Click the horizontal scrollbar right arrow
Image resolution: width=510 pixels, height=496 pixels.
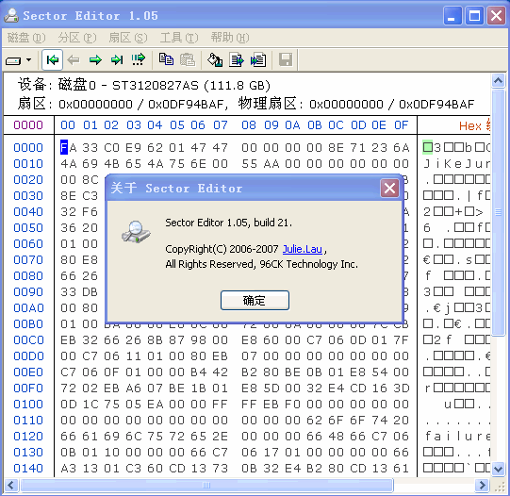click(x=482, y=486)
